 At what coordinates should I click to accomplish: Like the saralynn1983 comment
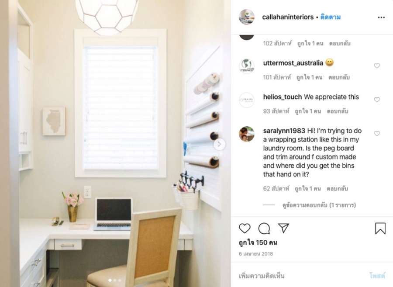pos(377,133)
